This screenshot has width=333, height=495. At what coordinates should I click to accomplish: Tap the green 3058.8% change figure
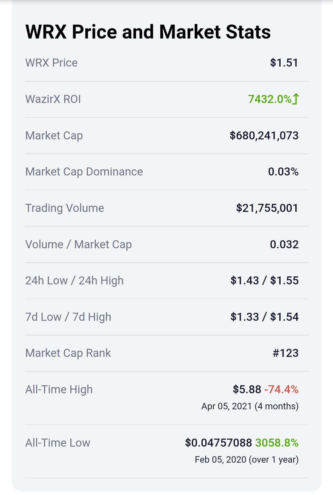pyautogui.click(x=277, y=443)
